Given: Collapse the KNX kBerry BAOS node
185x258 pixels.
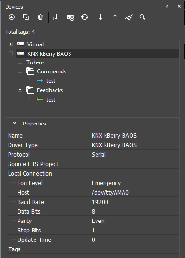Looking at the screenshot, I should tap(11, 53).
